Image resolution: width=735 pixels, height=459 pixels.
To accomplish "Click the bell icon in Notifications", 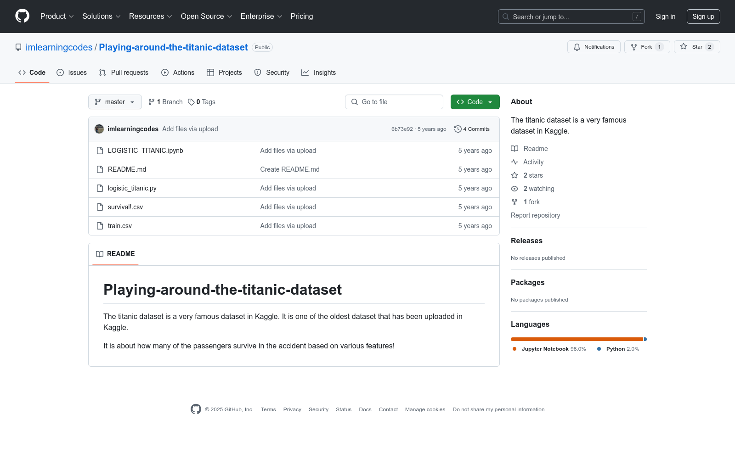I will click(577, 47).
